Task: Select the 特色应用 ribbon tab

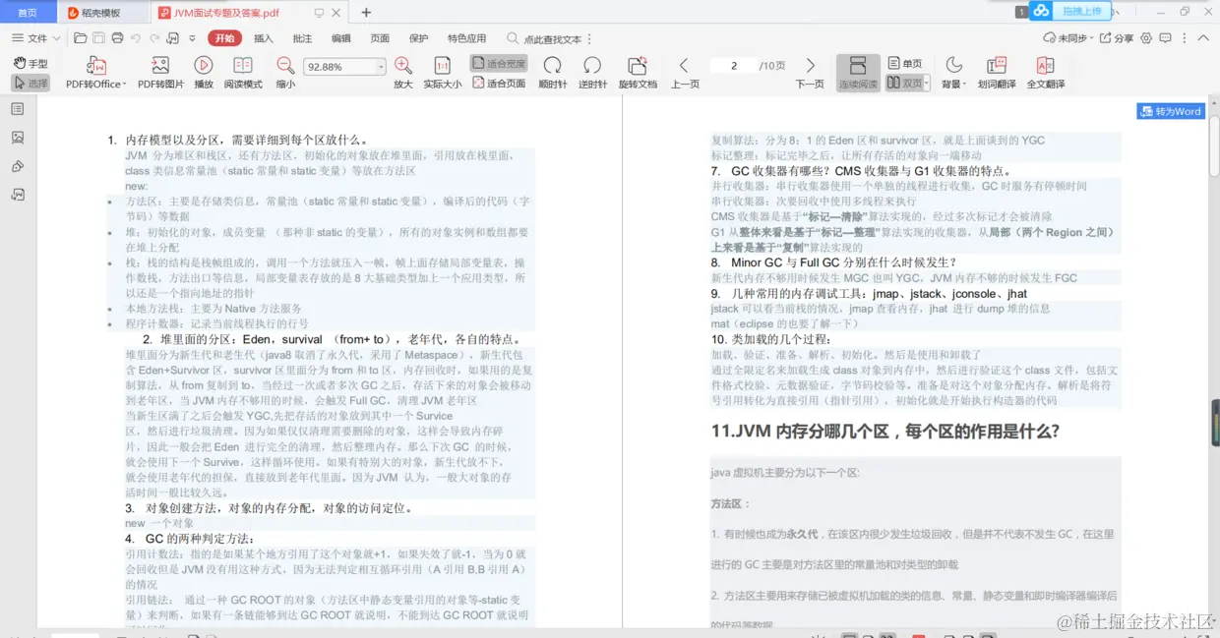Action: [466, 38]
